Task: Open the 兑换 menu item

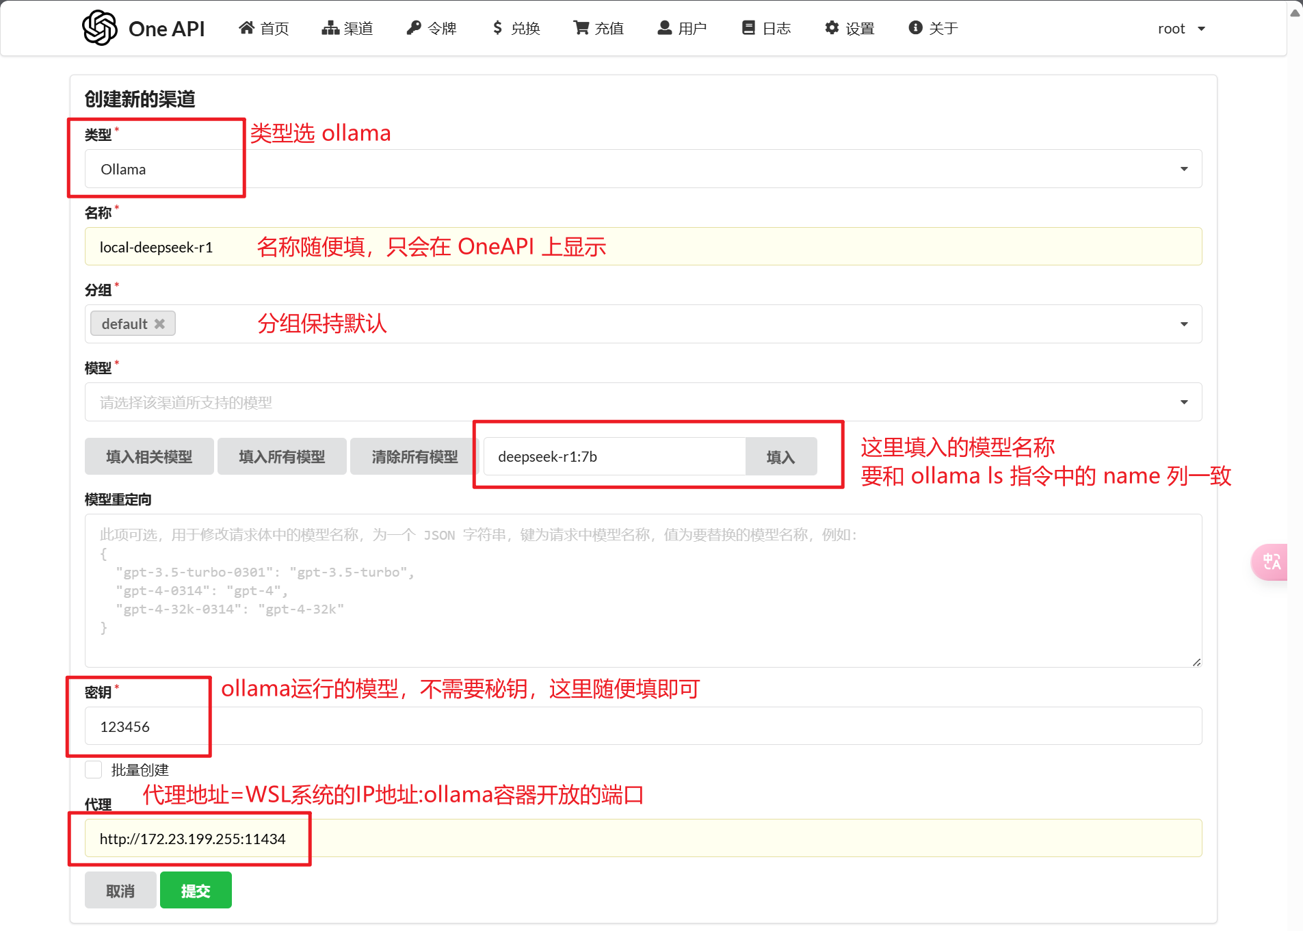Action: coord(516,28)
